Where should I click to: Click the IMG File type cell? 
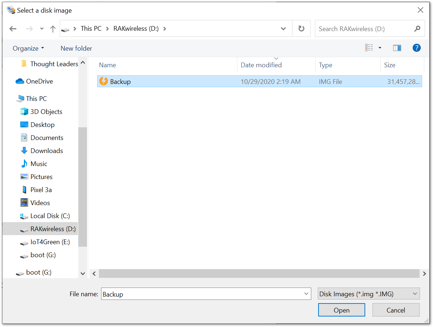click(x=330, y=82)
